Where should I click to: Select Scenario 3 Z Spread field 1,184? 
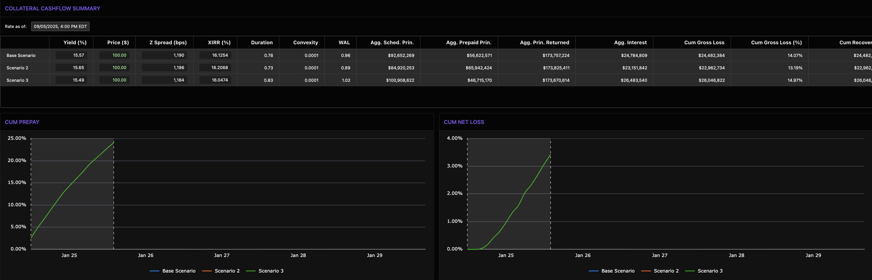point(164,80)
